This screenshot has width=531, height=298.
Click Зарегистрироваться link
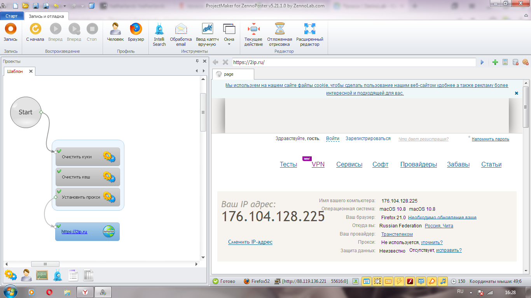click(x=368, y=139)
